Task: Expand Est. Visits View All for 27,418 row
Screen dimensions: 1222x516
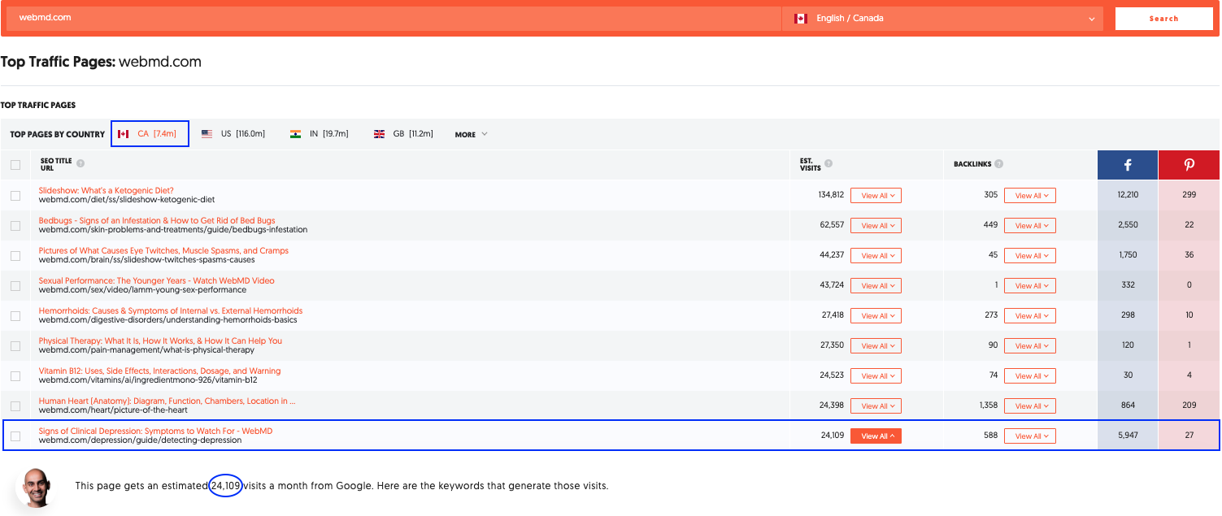Action: point(876,316)
